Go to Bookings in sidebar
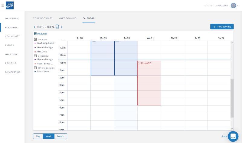Image resolution: width=242 pixels, height=143 pixels. [x=11, y=27]
